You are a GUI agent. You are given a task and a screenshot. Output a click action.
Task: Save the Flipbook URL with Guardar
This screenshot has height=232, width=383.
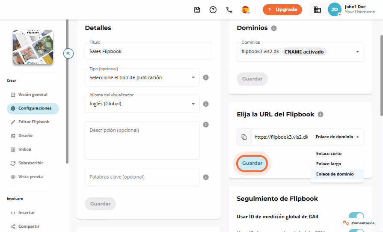(252, 163)
